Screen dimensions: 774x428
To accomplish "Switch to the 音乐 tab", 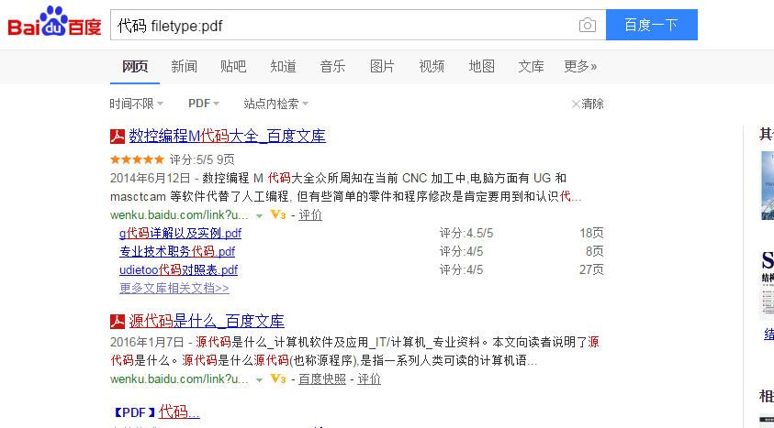I will pyautogui.click(x=332, y=67).
